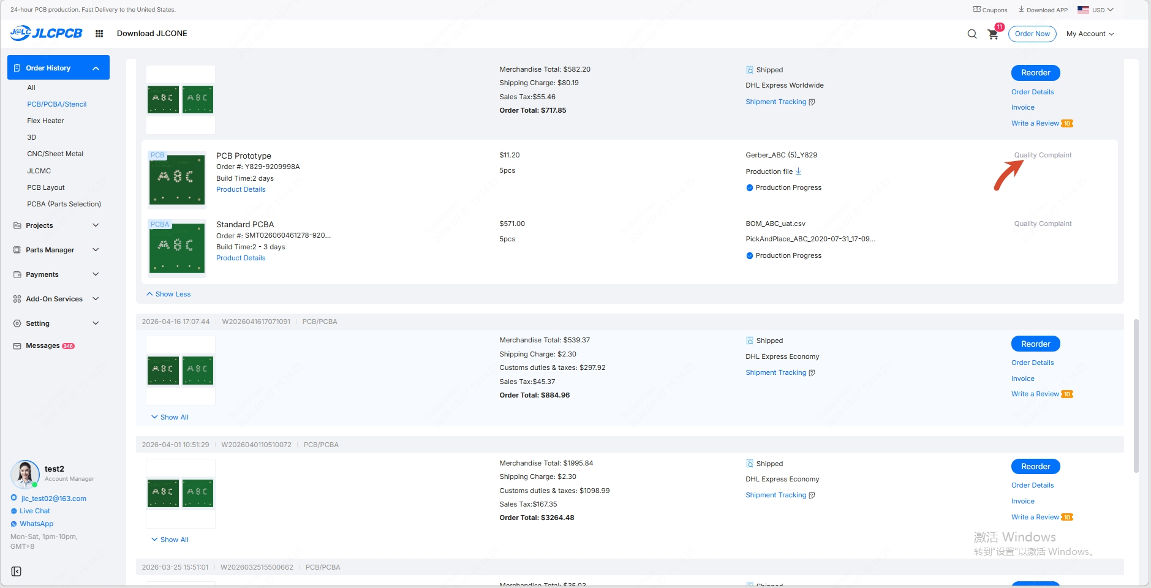Collapse order items with Show Less
Viewport: 1151px width, 588px height.
(x=168, y=294)
